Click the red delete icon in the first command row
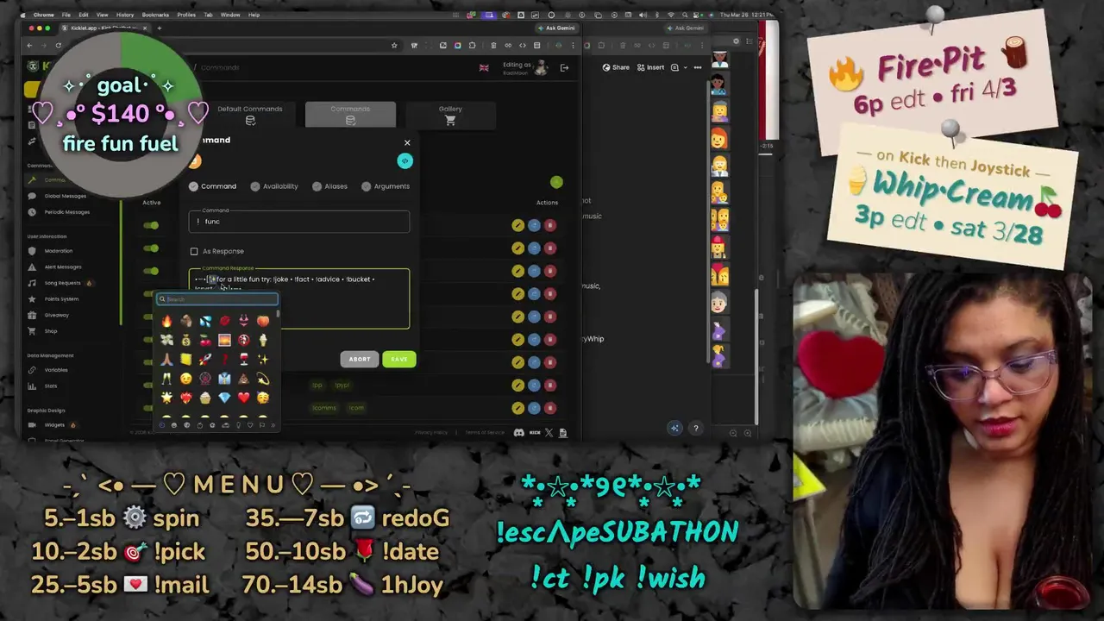This screenshot has height=621, width=1104. [549, 225]
